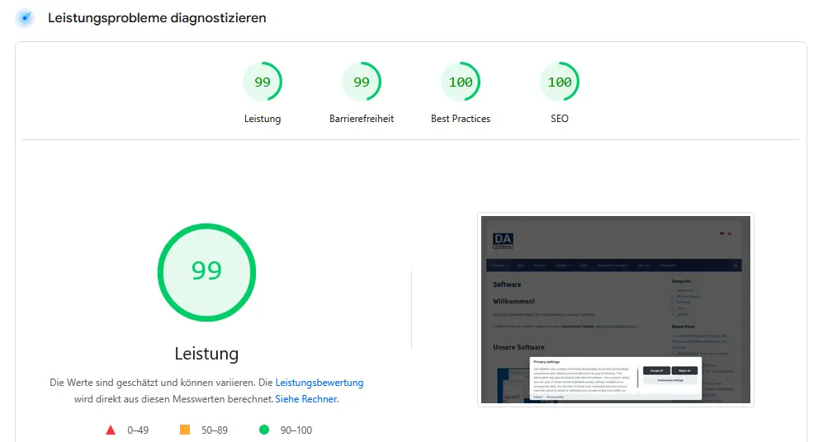Open the page screenshot thumbnail

[615, 309]
